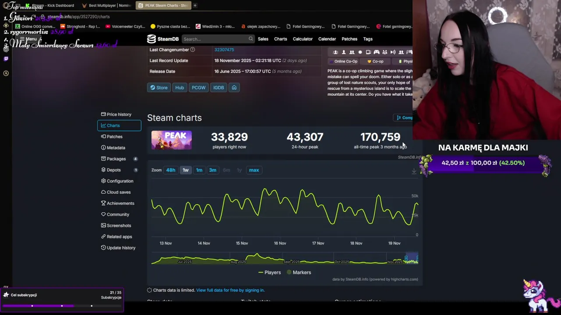This screenshot has height=315, width=561.
Task: Click the PEAK game thumbnail image
Action: pos(171,140)
